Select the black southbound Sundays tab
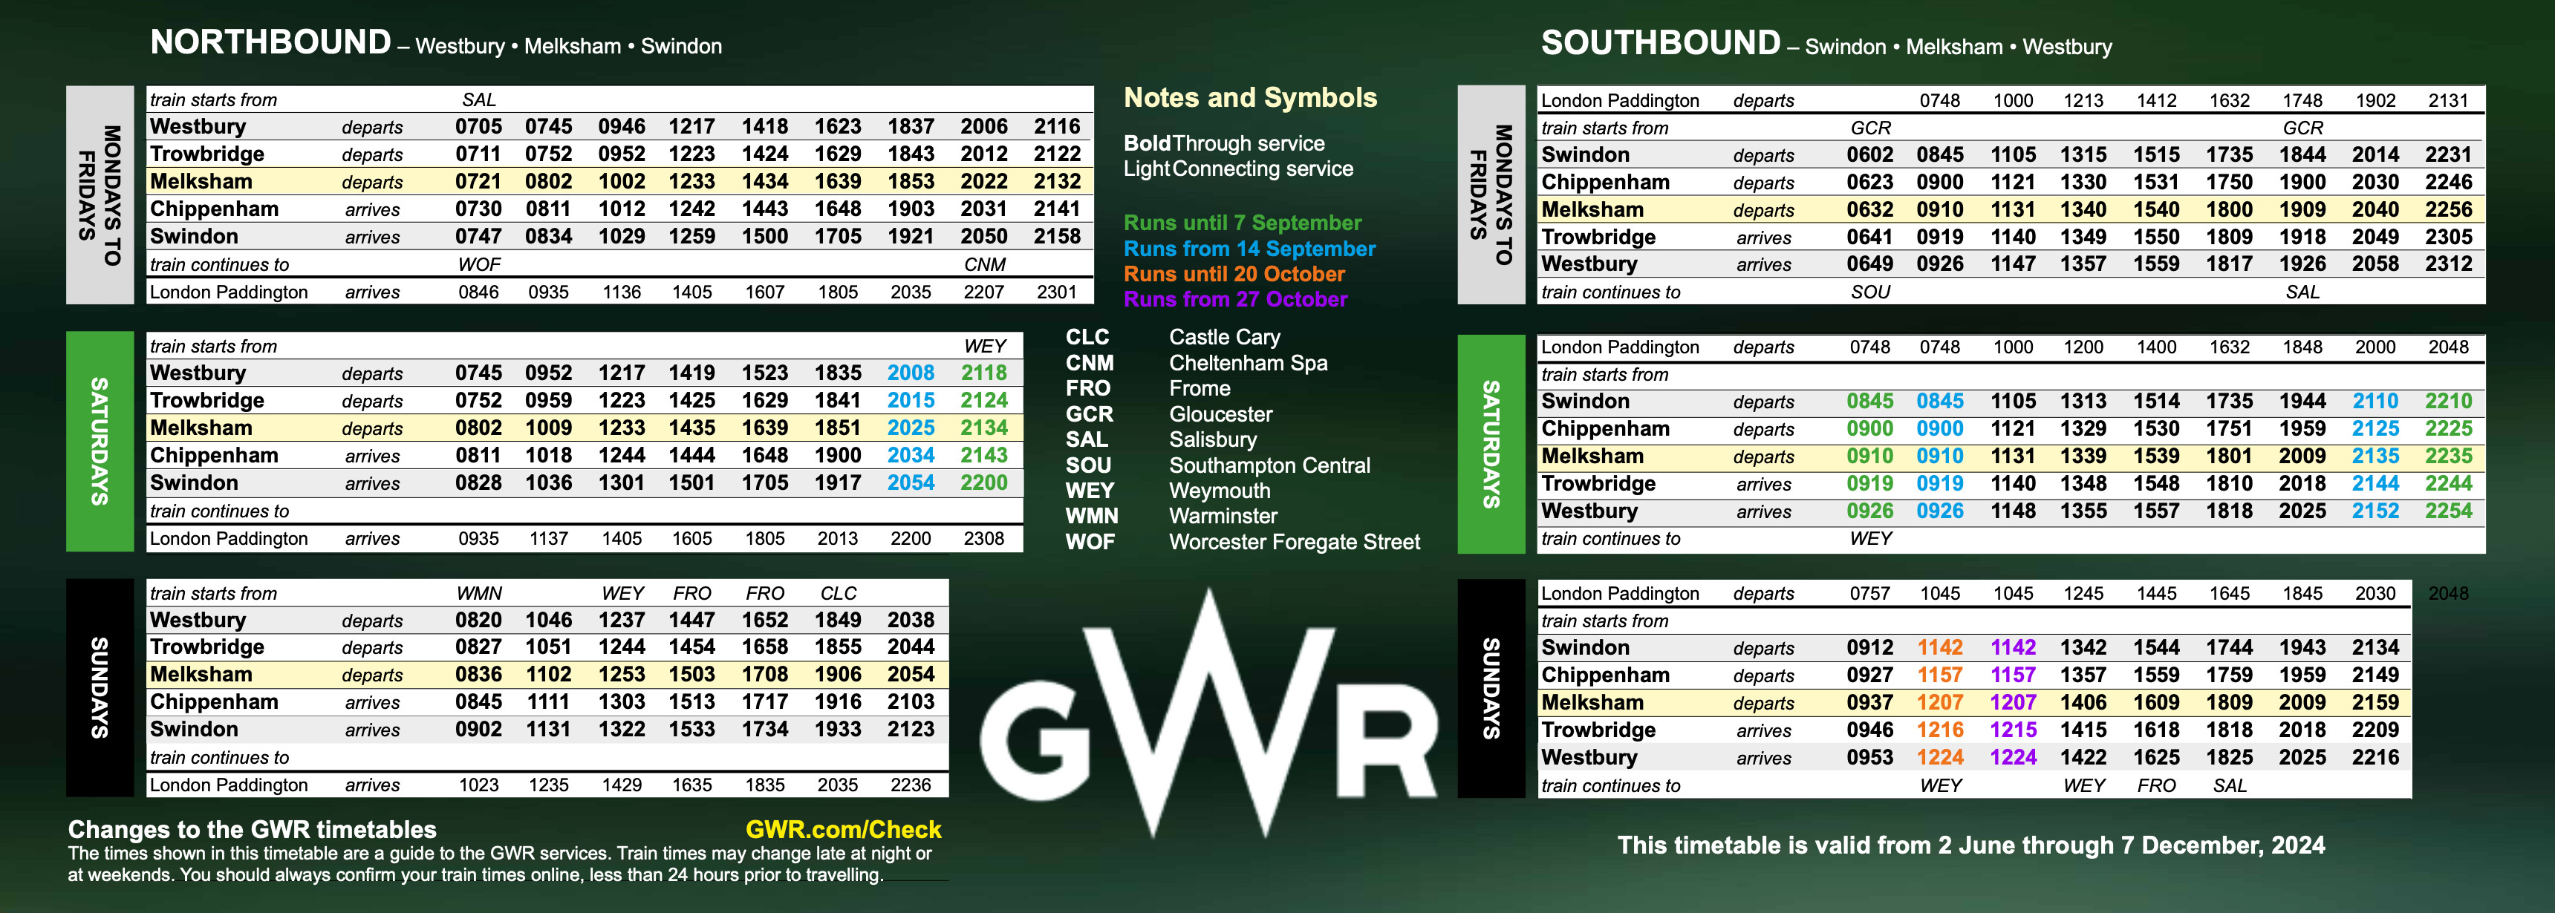2555x913 pixels. [1491, 688]
